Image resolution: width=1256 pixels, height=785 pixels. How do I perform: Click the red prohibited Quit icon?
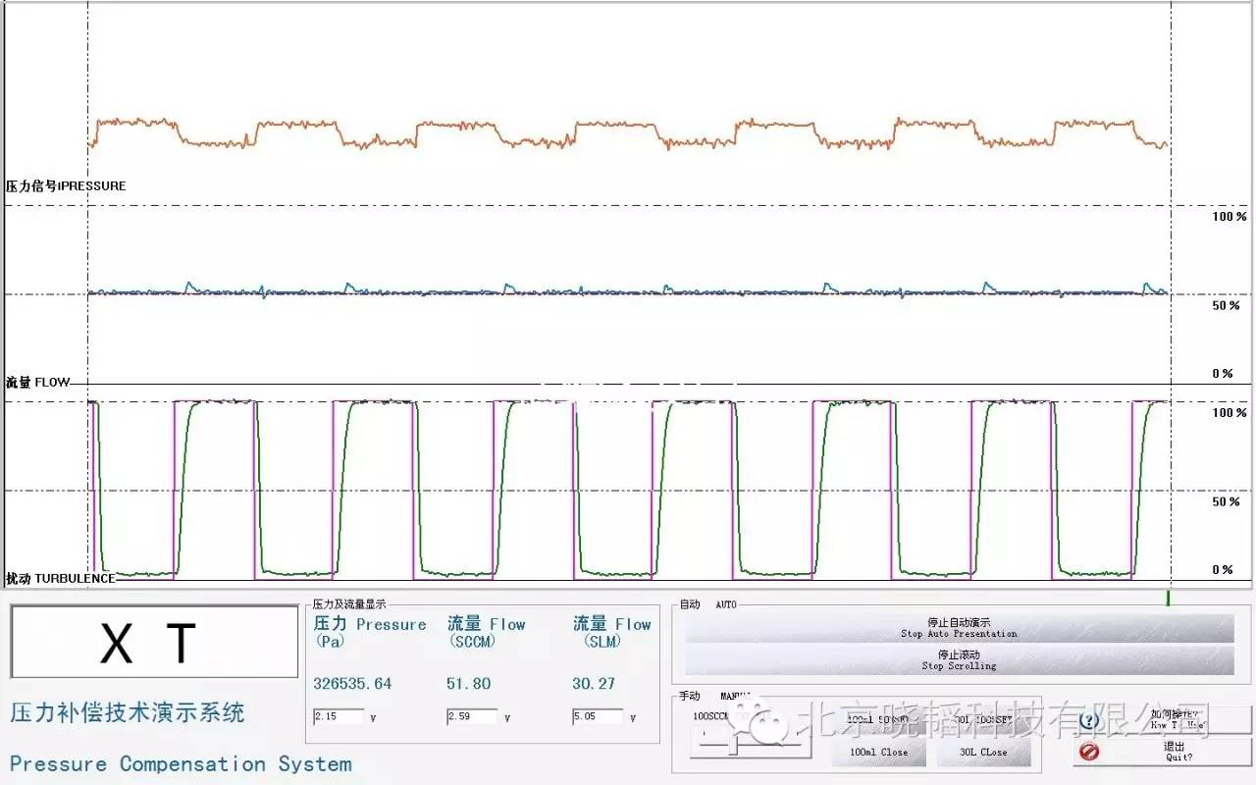(1087, 753)
